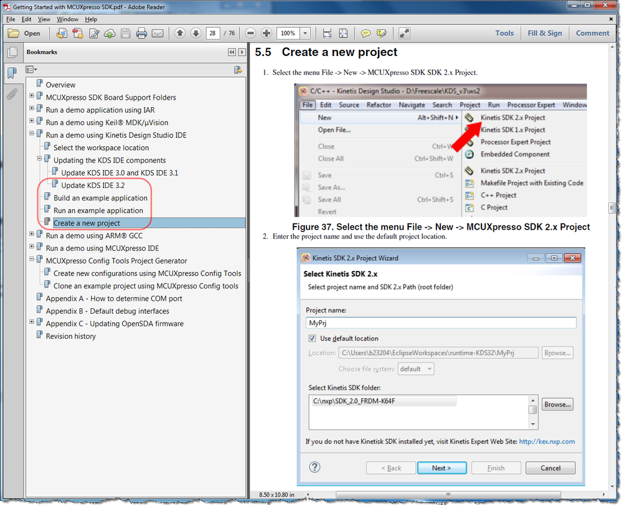
Task: Open the bookmarks panel icon
Action: (12, 73)
